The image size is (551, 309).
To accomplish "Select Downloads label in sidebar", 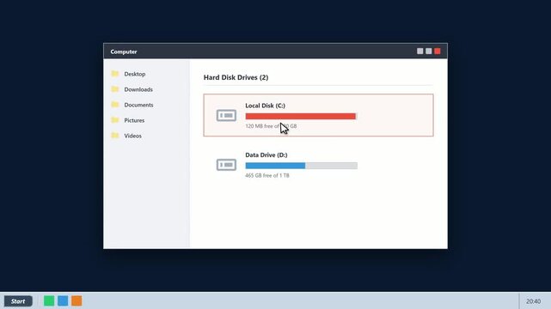I will [138, 89].
